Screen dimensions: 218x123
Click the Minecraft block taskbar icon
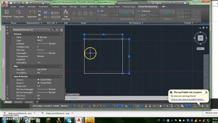pos(48,120)
